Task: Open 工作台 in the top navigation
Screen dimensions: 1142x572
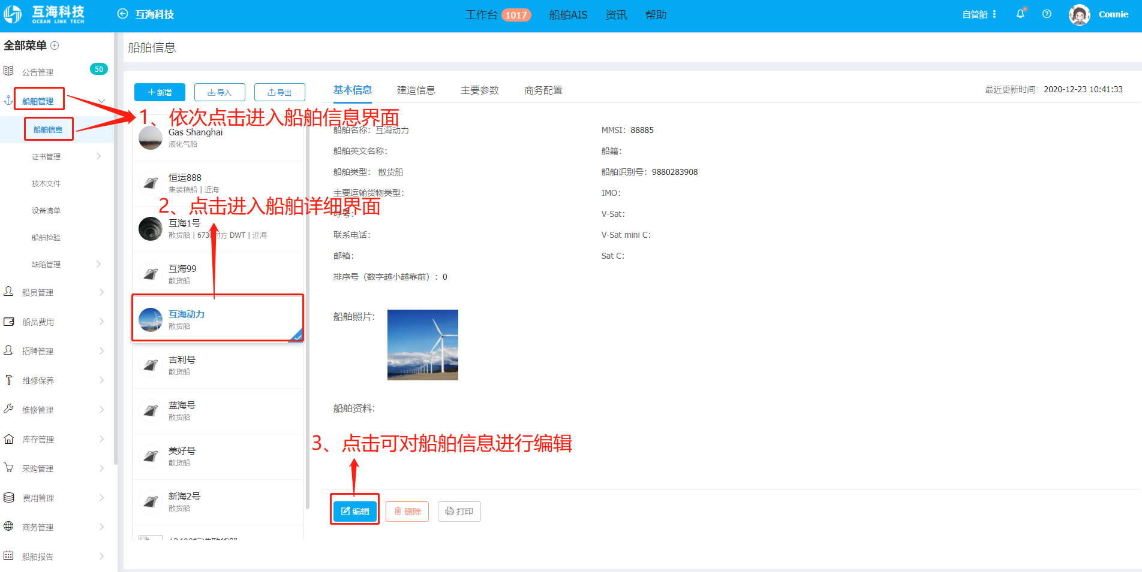Action: [x=482, y=14]
